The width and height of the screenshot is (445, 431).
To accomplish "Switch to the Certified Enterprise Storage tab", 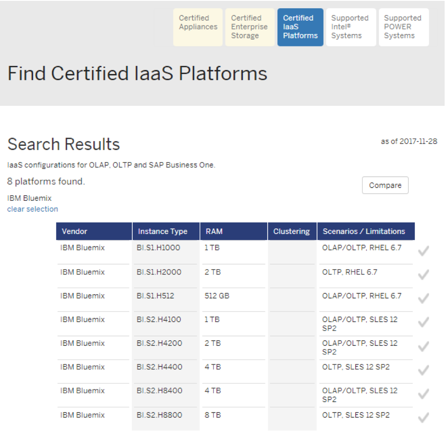I will point(250,27).
